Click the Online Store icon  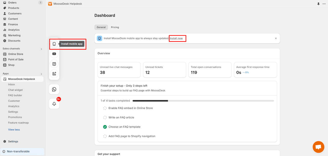(x=5, y=54)
